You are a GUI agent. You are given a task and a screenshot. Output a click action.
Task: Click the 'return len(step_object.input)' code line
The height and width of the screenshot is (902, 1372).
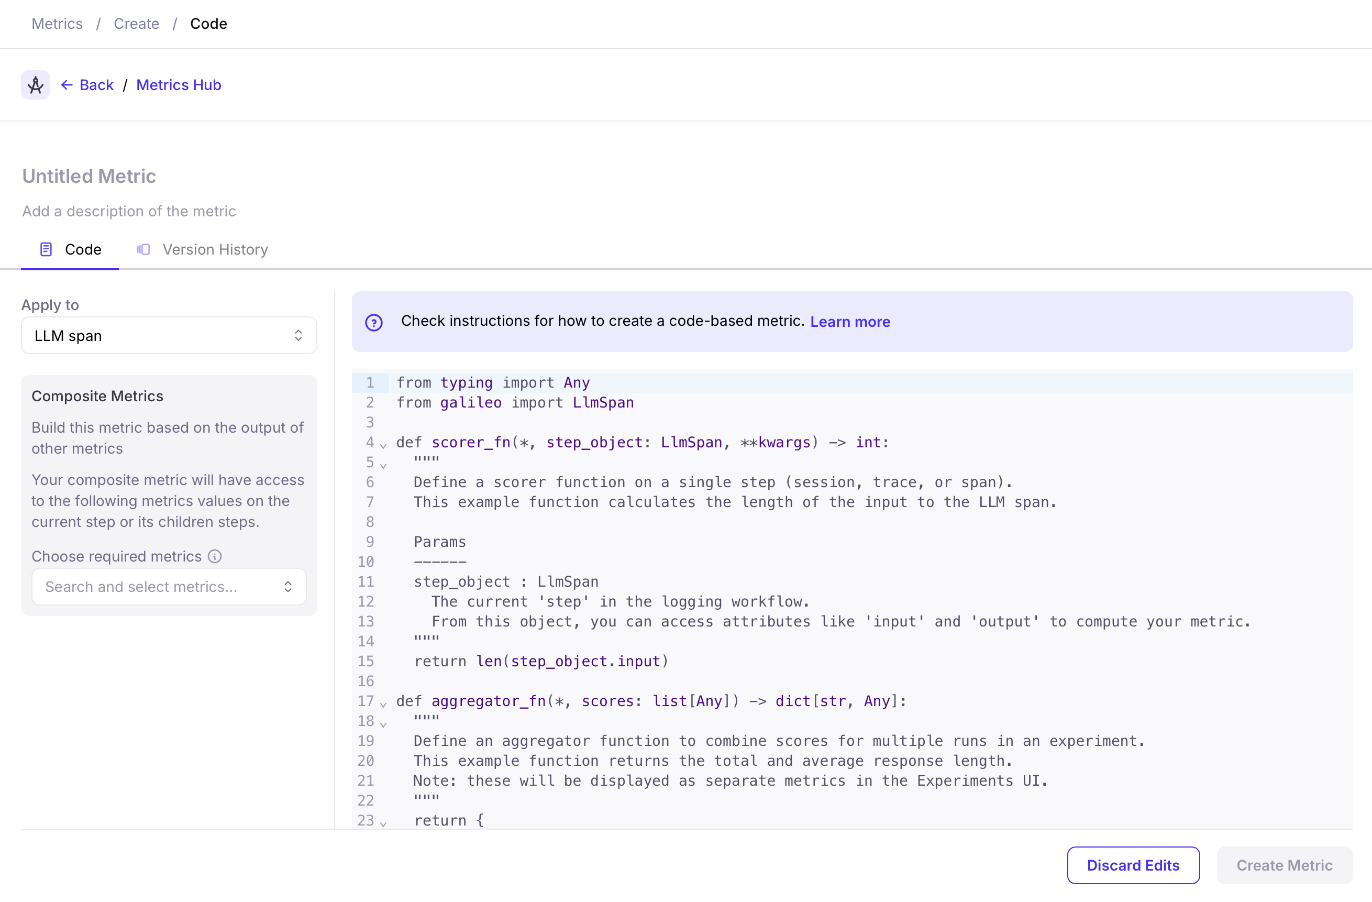pos(541,661)
